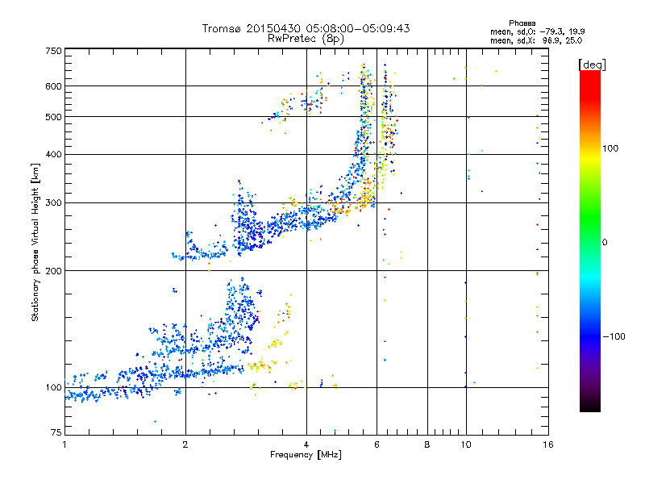
Task: Click the colorbar tick label '-100'
Action: (x=614, y=336)
